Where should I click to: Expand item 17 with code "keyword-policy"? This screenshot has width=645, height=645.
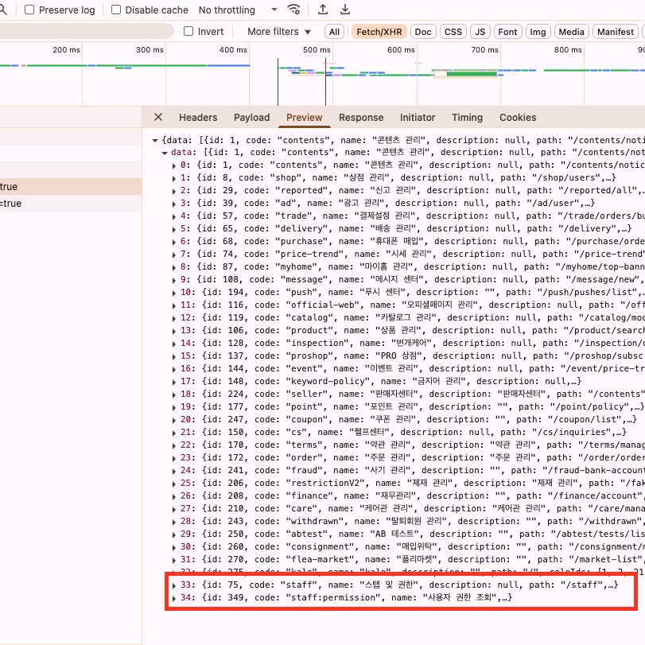[x=174, y=382]
